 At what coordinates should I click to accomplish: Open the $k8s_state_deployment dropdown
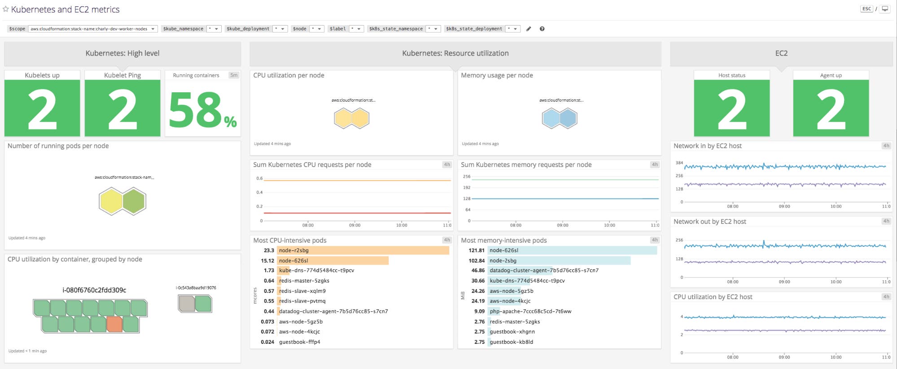click(512, 29)
